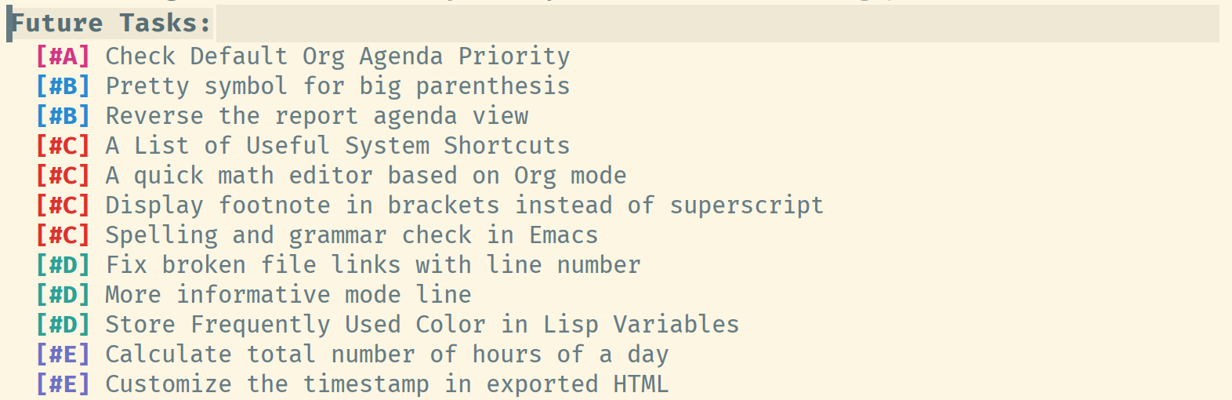Screen dimensions: 1232x400
Task: Open Store Frequently Used Color task
Action: point(422,325)
